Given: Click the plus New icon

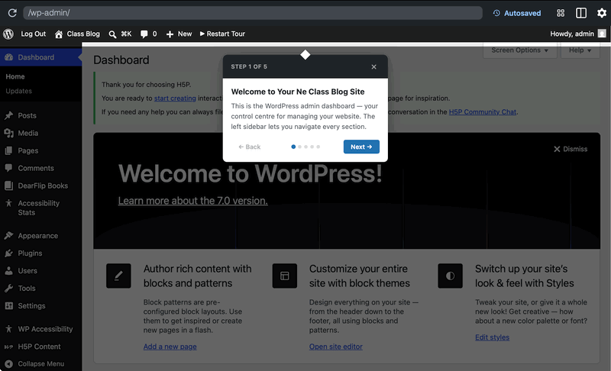Looking at the screenshot, I should coord(170,34).
